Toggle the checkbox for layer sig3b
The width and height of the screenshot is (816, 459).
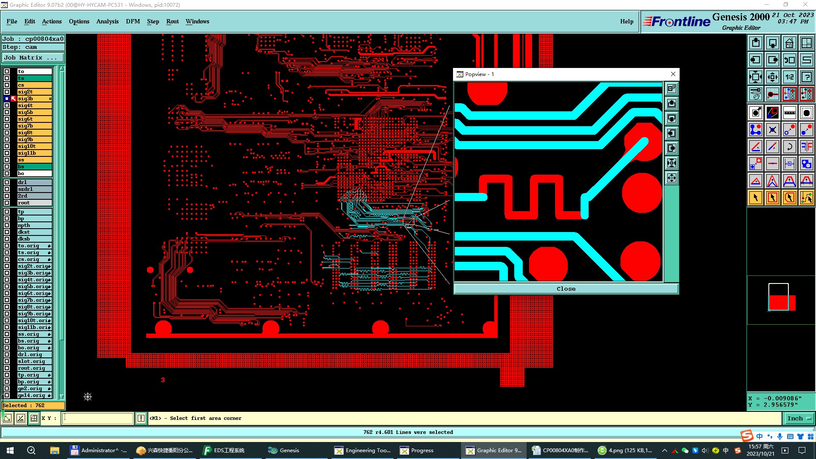7,99
